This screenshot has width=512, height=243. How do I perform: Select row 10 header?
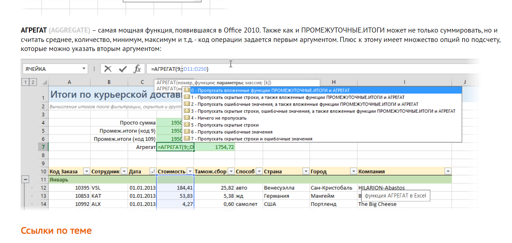(x=43, y=171)
